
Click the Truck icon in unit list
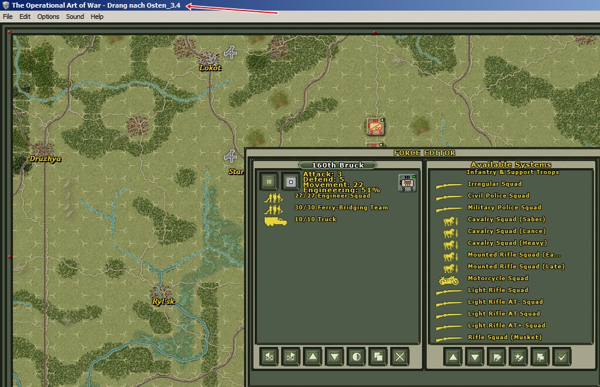tap(275, 221)
